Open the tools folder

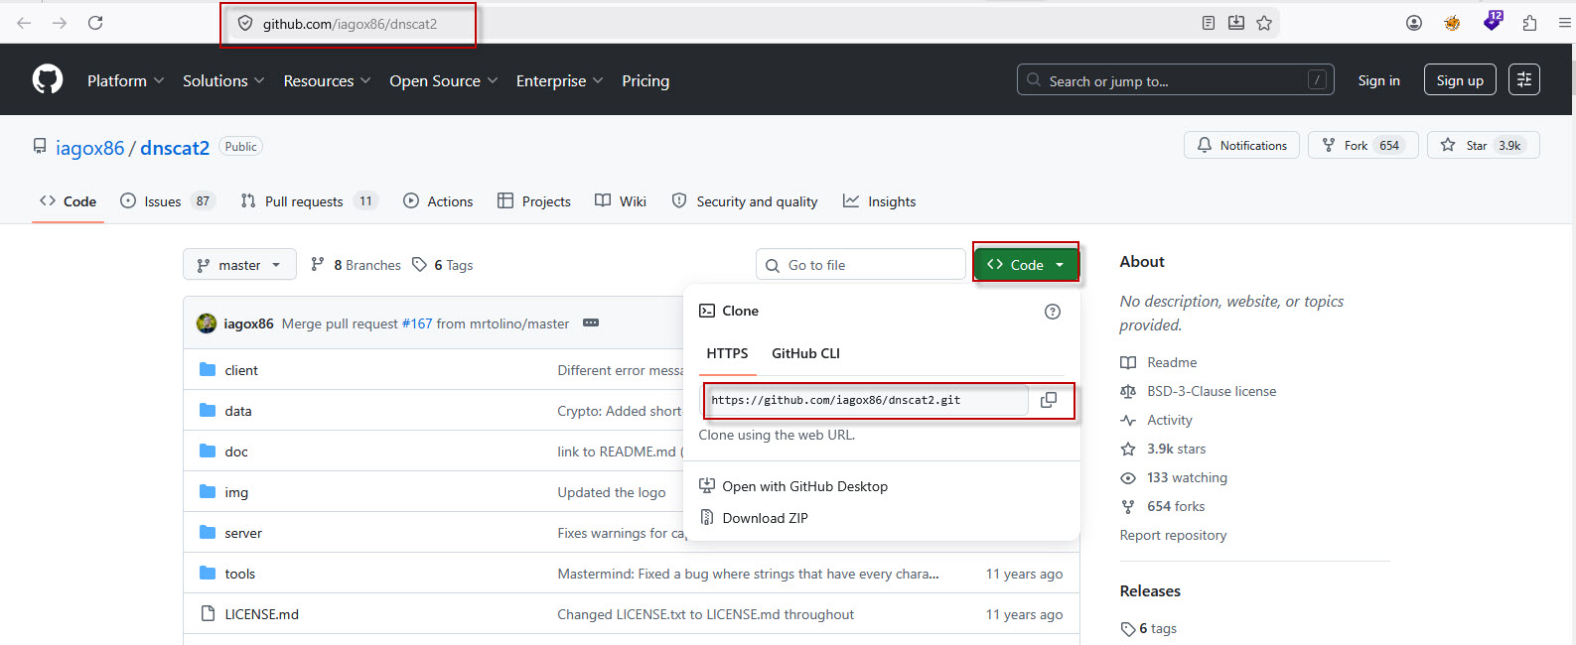[x=240, y=574]
